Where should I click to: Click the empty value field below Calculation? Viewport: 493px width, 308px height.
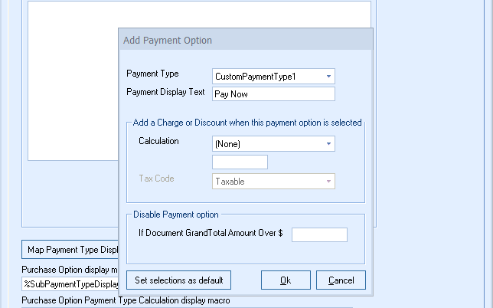(240, 162)
